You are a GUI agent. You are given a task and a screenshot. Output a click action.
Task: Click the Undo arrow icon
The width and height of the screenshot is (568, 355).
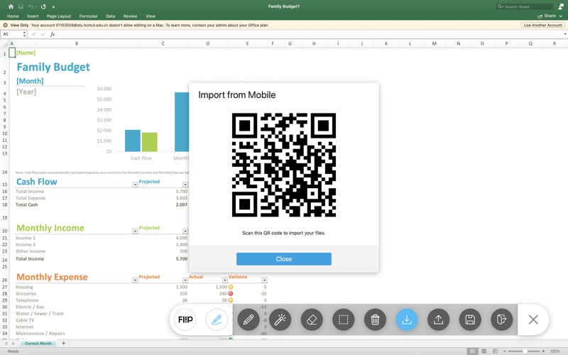[x=31, y=6]
